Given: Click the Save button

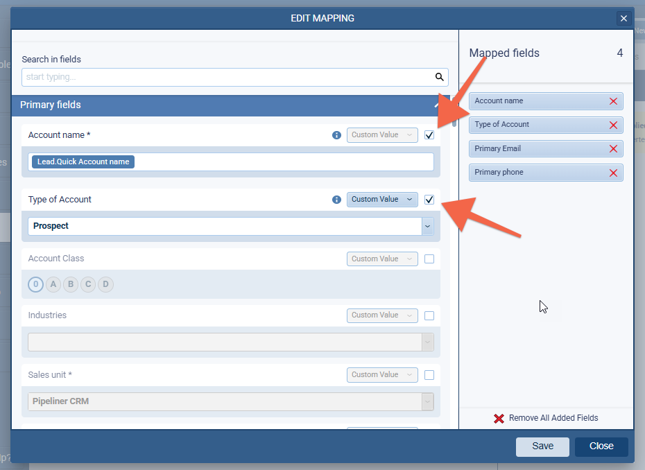Looking at the screenshot, I should [x=542, y=446].
